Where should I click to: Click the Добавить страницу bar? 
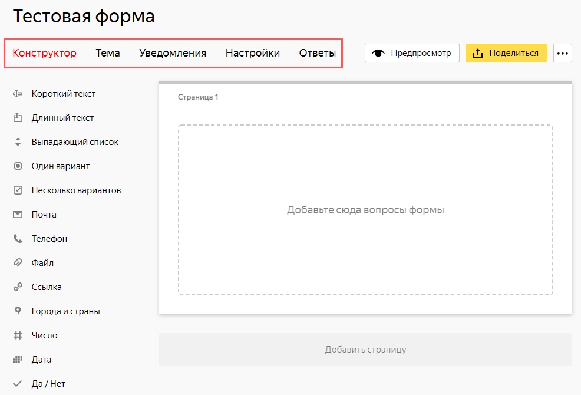[365, 350]
